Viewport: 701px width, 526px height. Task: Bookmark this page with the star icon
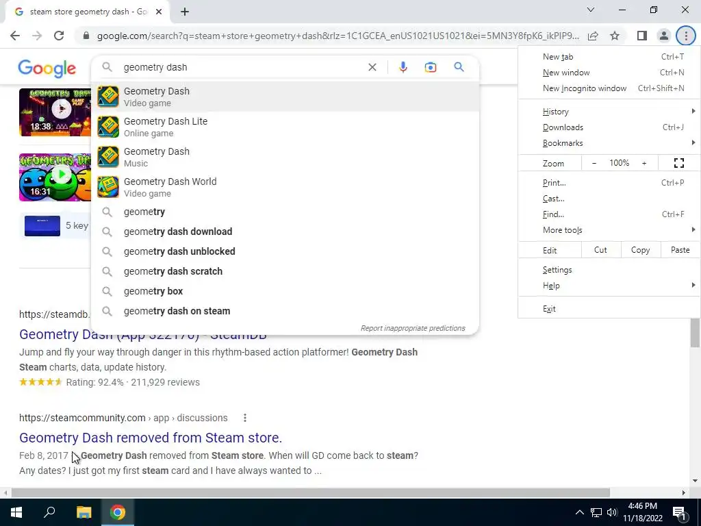(x=615, y=36)
